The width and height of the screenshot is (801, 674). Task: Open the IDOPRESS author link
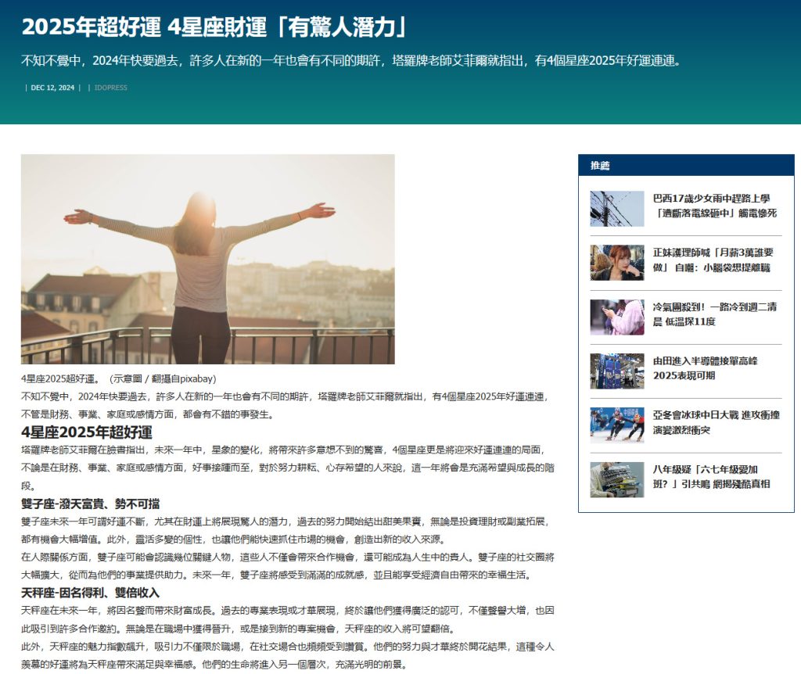pyautogui.click(x=110, y=88)
